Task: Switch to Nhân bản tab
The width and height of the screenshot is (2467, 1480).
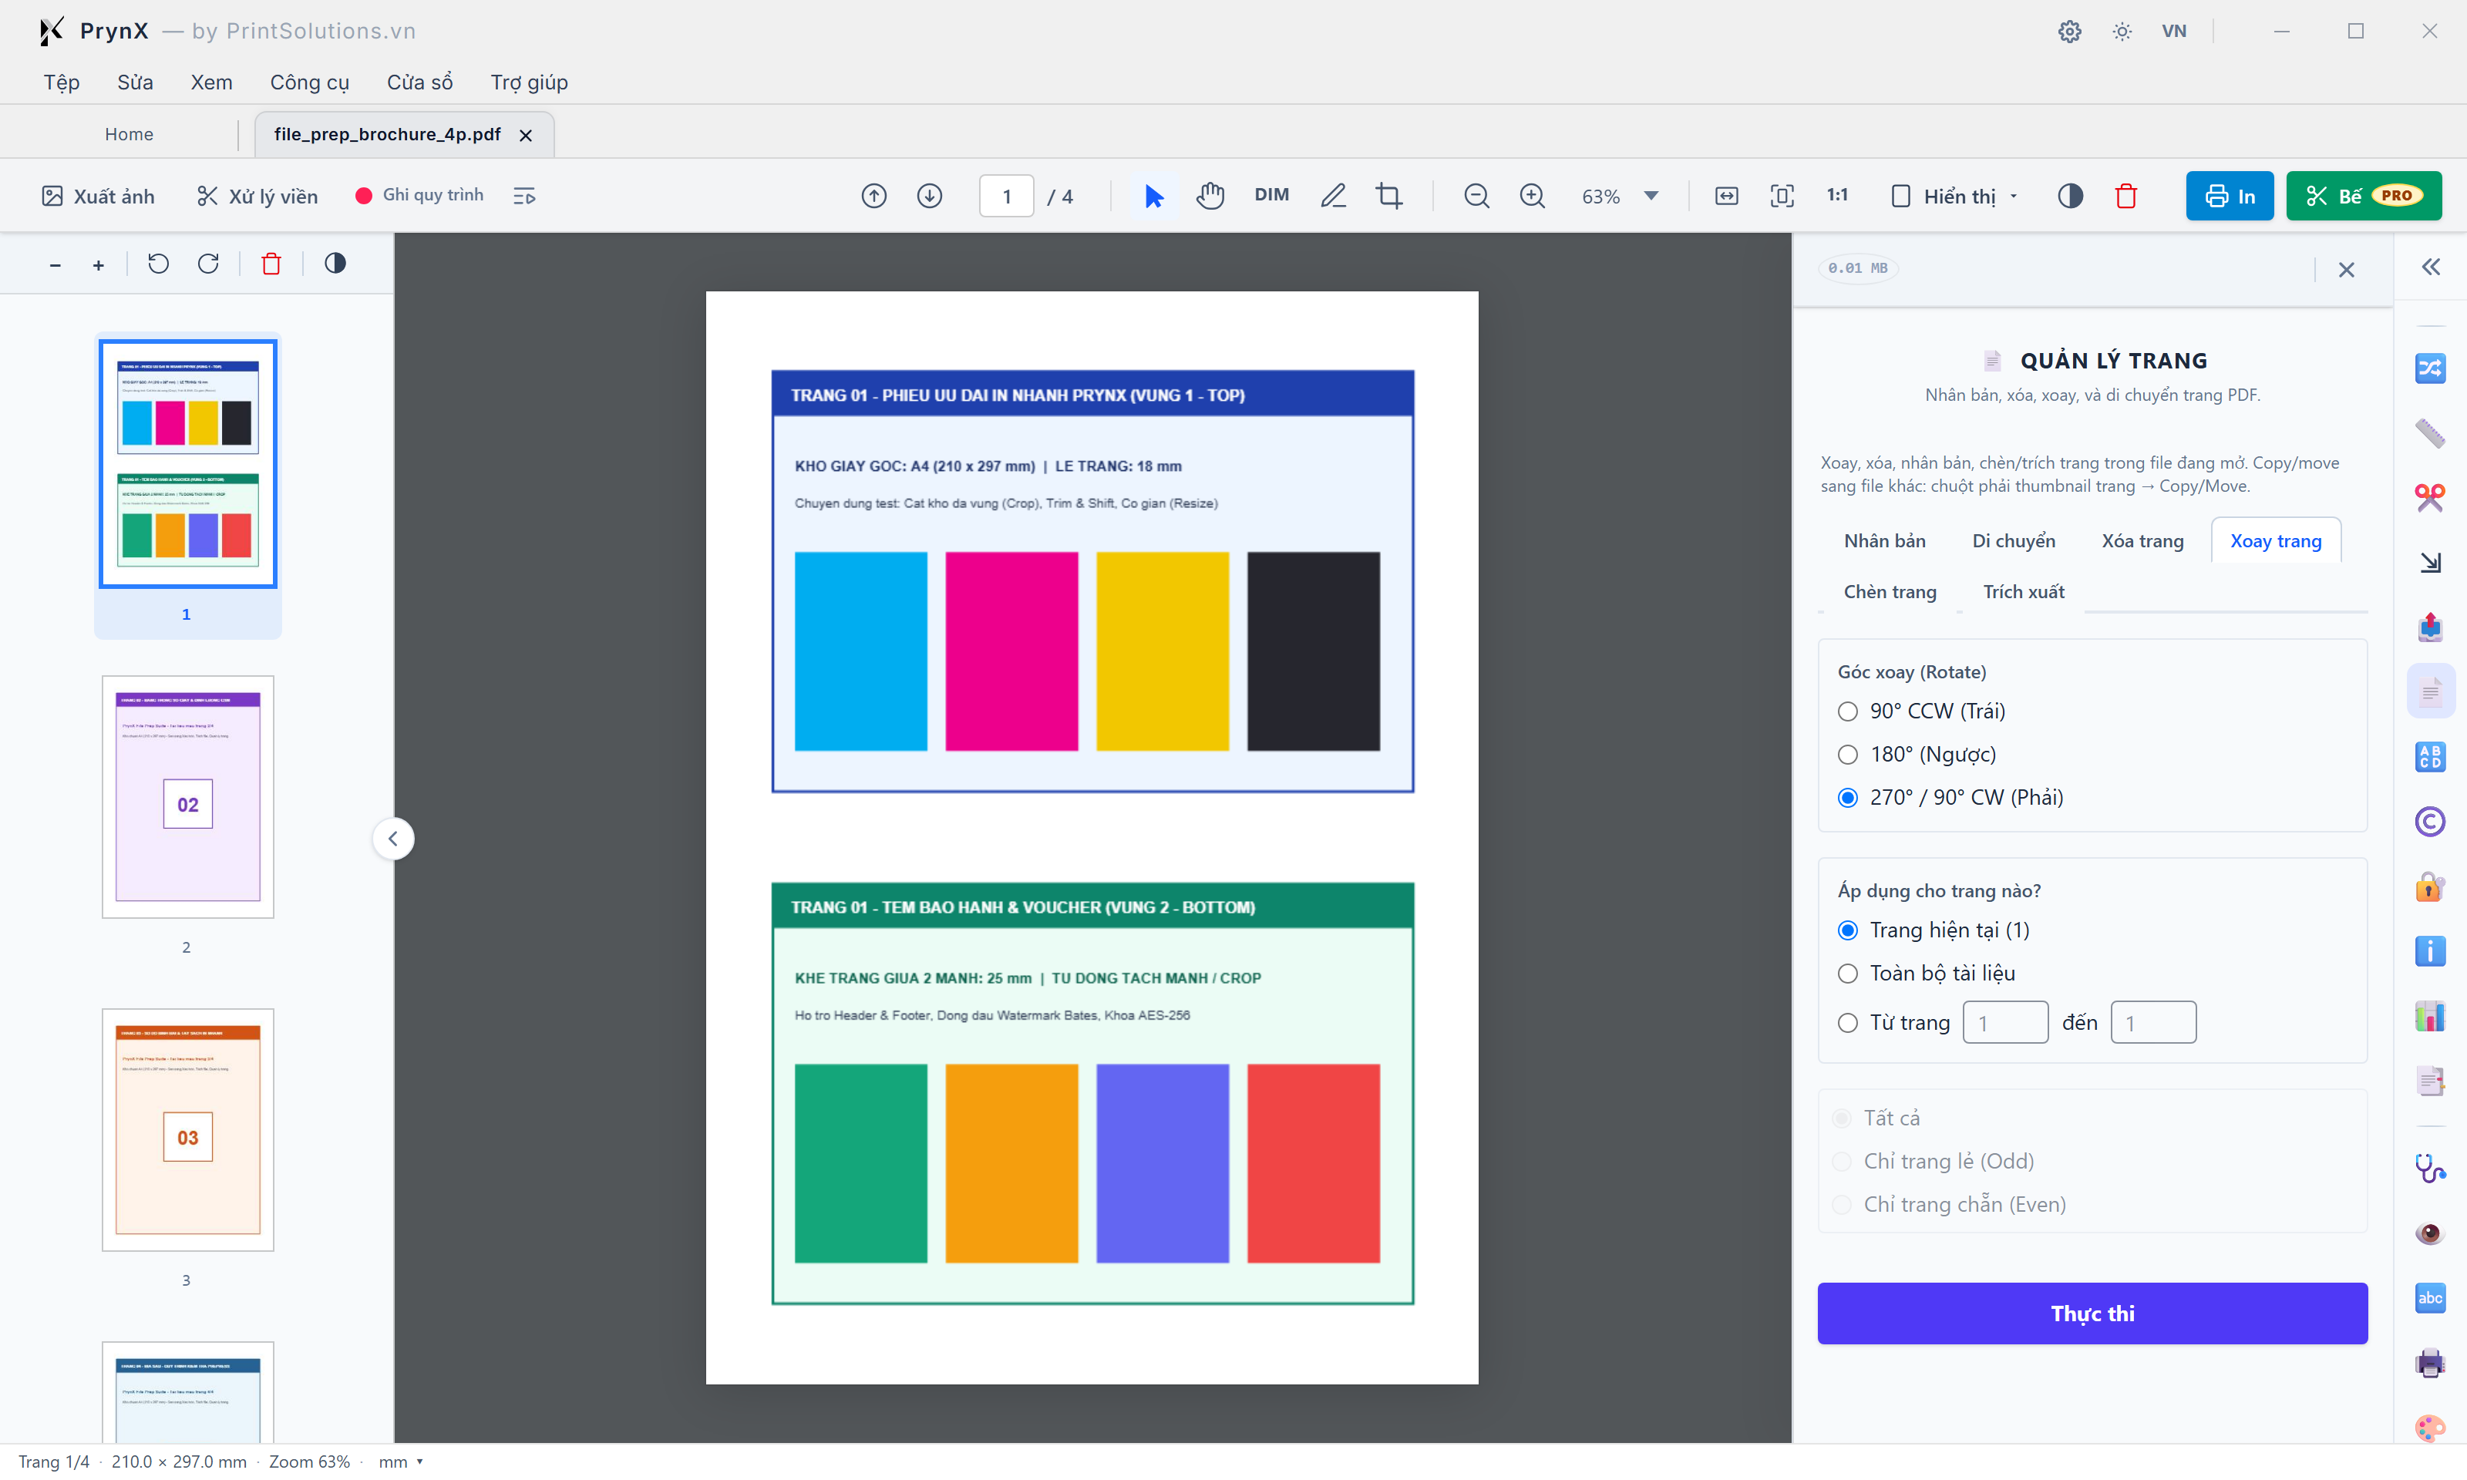Action: point(1885,540)
